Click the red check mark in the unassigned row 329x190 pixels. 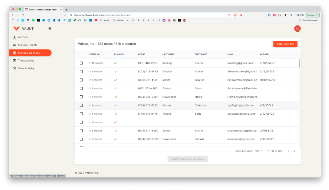[116, 122]
